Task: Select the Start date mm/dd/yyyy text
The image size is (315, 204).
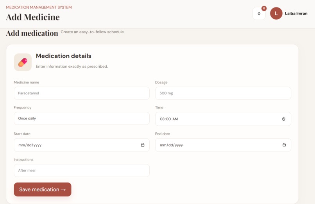Action: 30,145
